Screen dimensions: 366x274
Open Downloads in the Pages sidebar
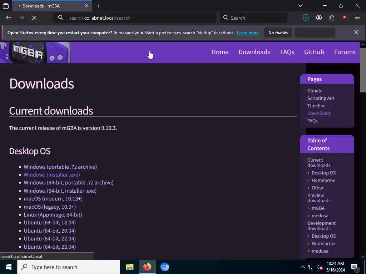tap(319, 113)
